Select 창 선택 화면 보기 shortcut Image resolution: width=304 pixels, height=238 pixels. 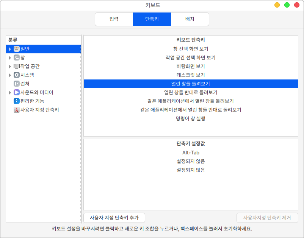pyautogui.click(x=191, y=49)
